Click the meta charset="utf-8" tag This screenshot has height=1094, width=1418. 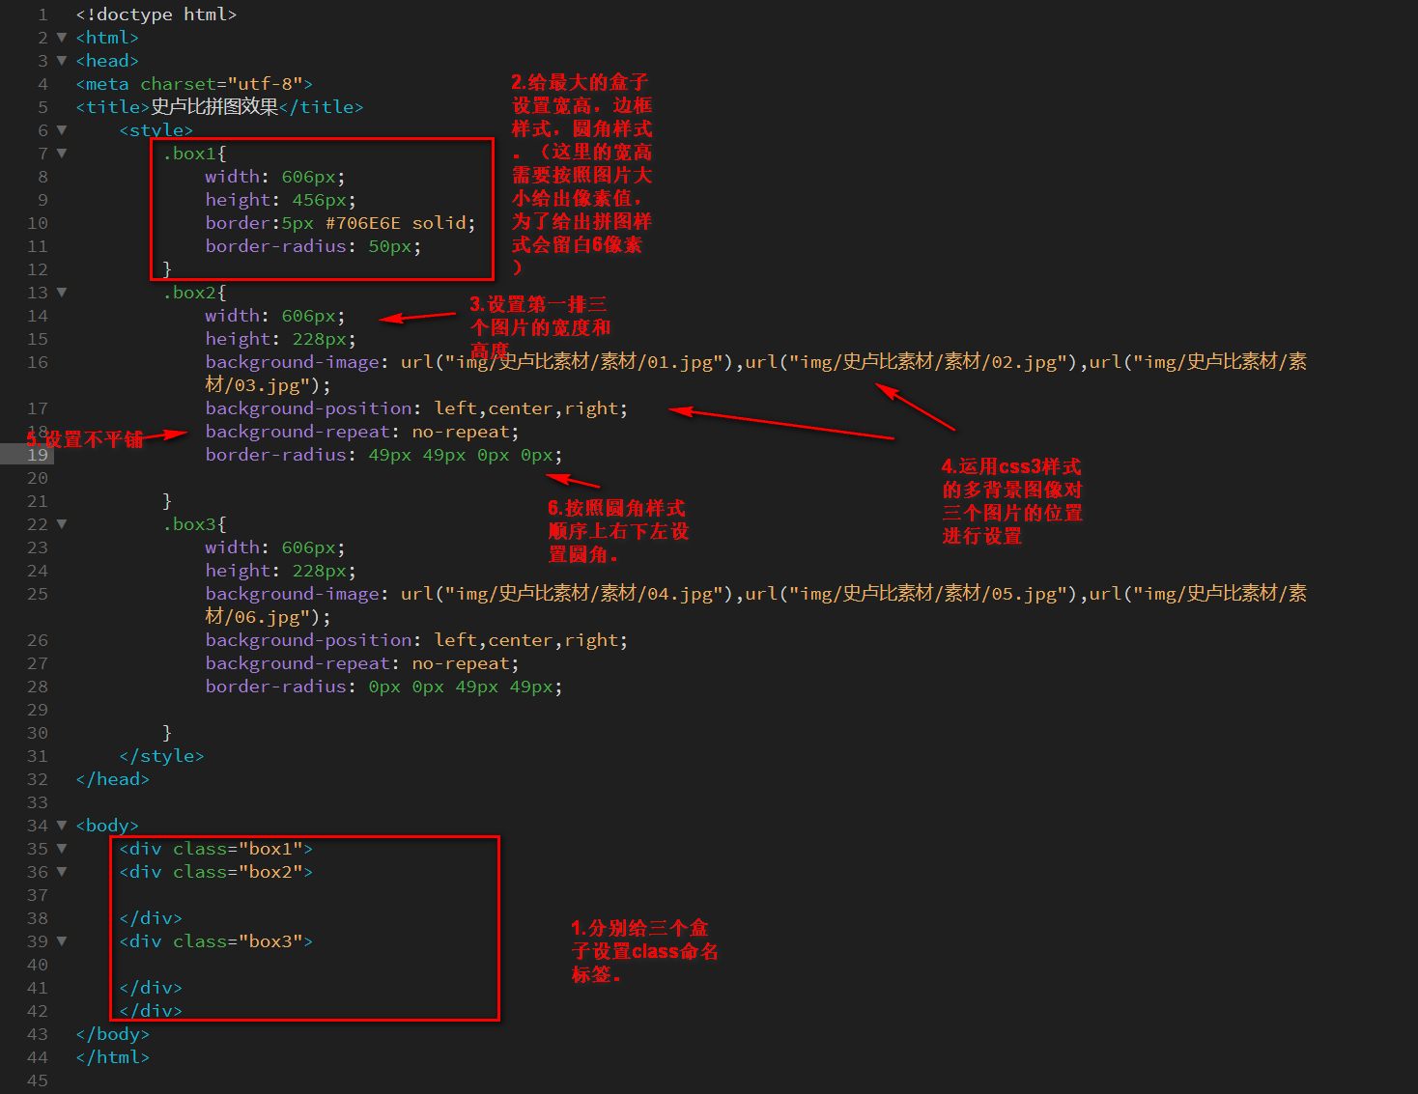pos(194,84)
